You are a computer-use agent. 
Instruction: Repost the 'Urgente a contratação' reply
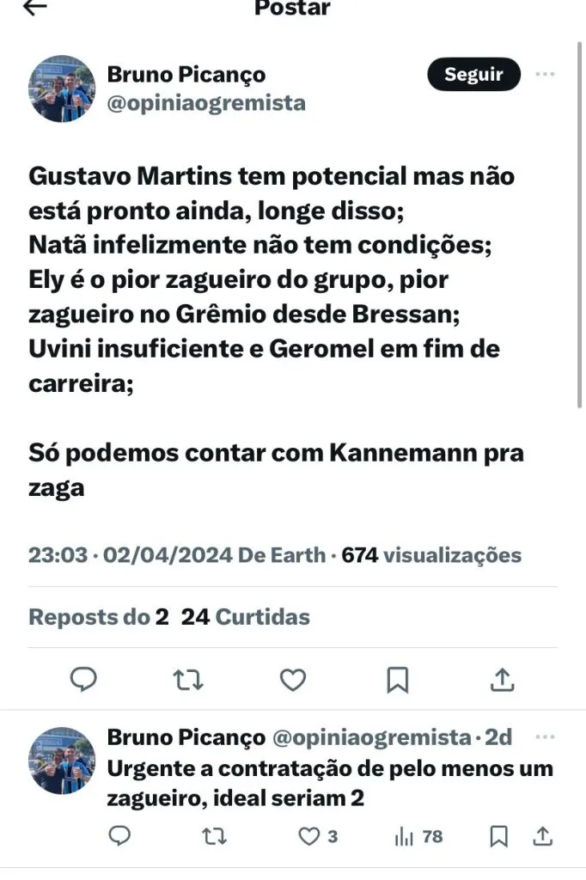(x=218, y=835)
